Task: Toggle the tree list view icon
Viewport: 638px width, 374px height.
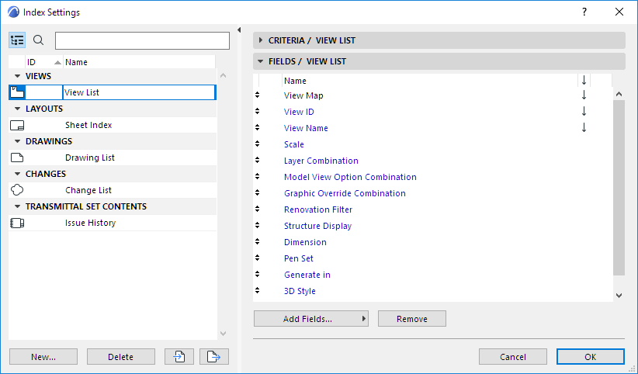Action: pyautogui.click(x=18, y=40)
